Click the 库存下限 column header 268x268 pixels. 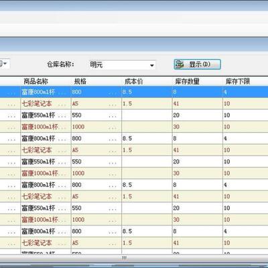pyautogui.click(x=238, y=81)
